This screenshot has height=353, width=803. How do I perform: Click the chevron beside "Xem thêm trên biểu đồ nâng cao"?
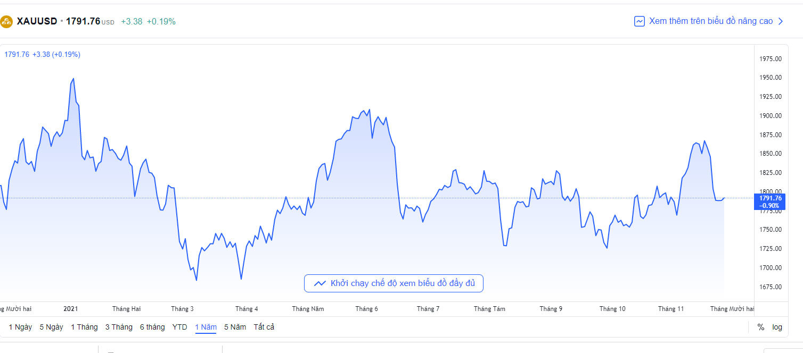pos(781,21)
